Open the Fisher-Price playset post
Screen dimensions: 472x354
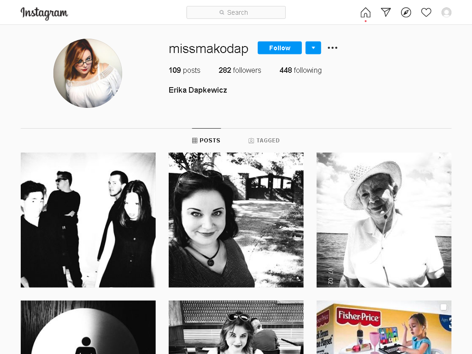point(384,327)
